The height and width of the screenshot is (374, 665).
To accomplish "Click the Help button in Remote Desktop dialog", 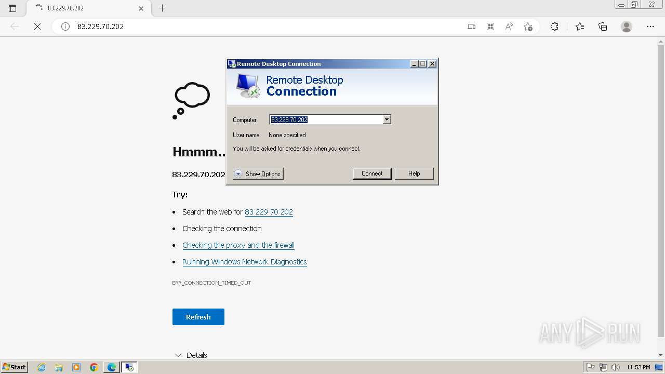I will (414, 173).
